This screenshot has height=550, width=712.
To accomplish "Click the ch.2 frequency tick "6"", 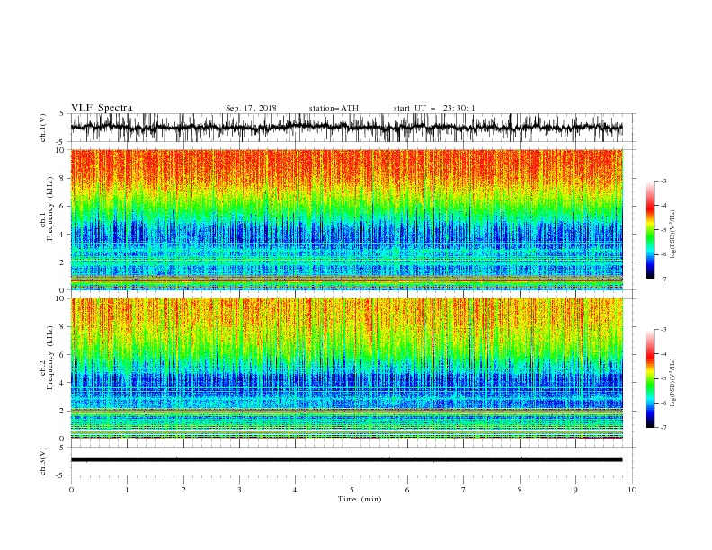I will (64, 355).
